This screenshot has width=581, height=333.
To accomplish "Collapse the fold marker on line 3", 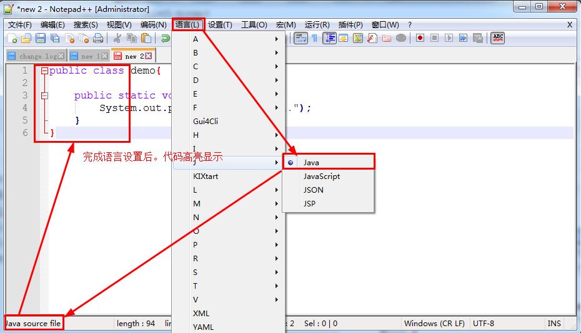I will (44, 96).
